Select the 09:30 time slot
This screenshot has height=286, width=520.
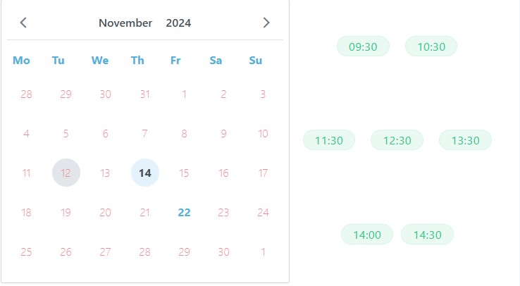pos(363,46)
